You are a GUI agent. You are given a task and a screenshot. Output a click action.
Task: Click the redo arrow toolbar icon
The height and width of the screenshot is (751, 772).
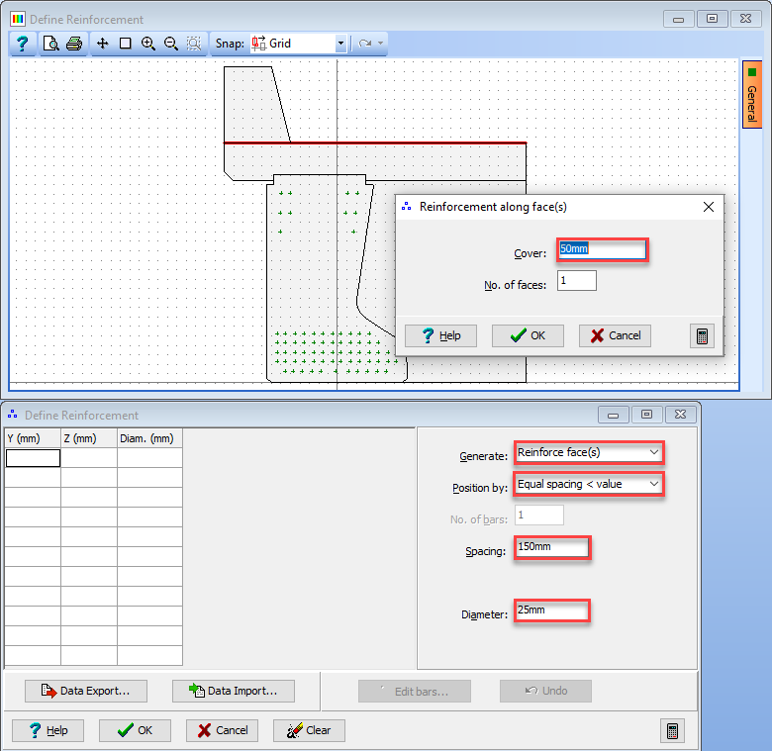(365, 44)
